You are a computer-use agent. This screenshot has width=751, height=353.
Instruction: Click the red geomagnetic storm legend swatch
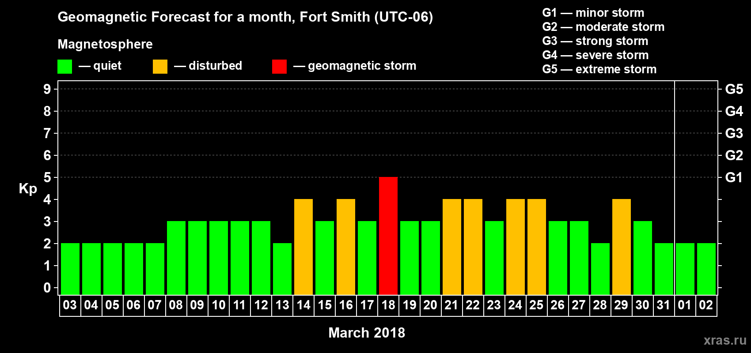tap(279, 67)
